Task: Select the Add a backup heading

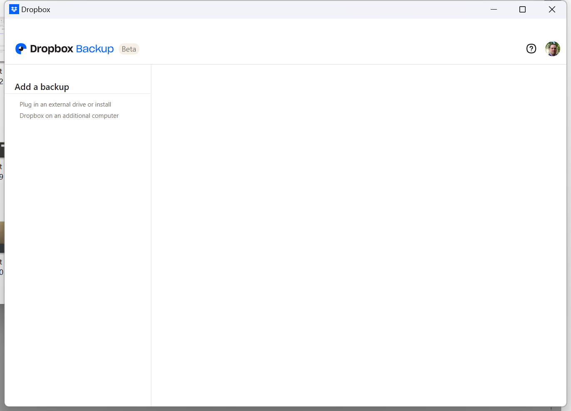Action: (42, 87)
